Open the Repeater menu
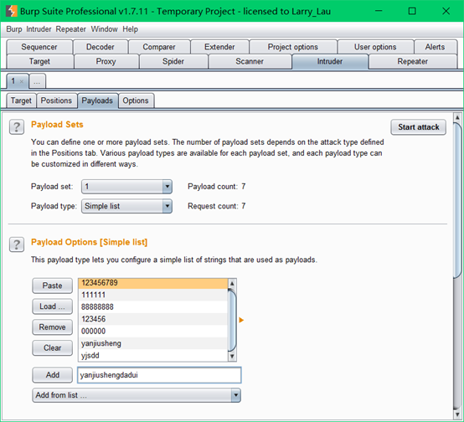Image resolution: width=464 pixels, height=422 pixels. [x=70, y=29]
